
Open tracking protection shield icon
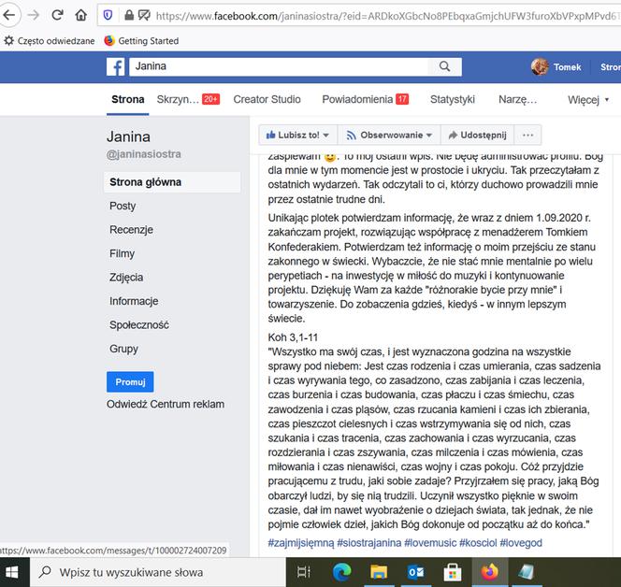point(108,16)
